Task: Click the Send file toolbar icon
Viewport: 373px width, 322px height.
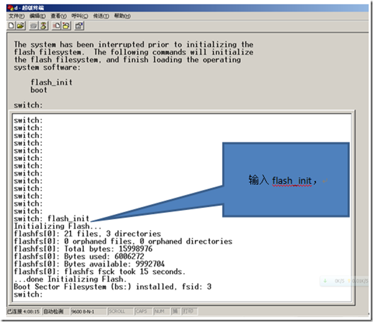Action: pos(56,26)
